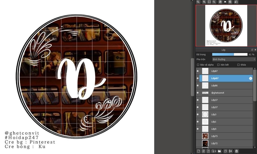Undock the Lớp panel with float icon

[x=252, y=50]
